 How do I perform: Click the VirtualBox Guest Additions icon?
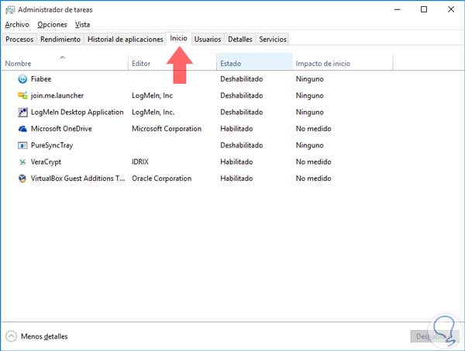[x=22, y=179]
